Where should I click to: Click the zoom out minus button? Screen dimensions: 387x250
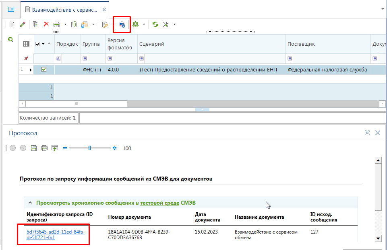click(x=65, y=148)
